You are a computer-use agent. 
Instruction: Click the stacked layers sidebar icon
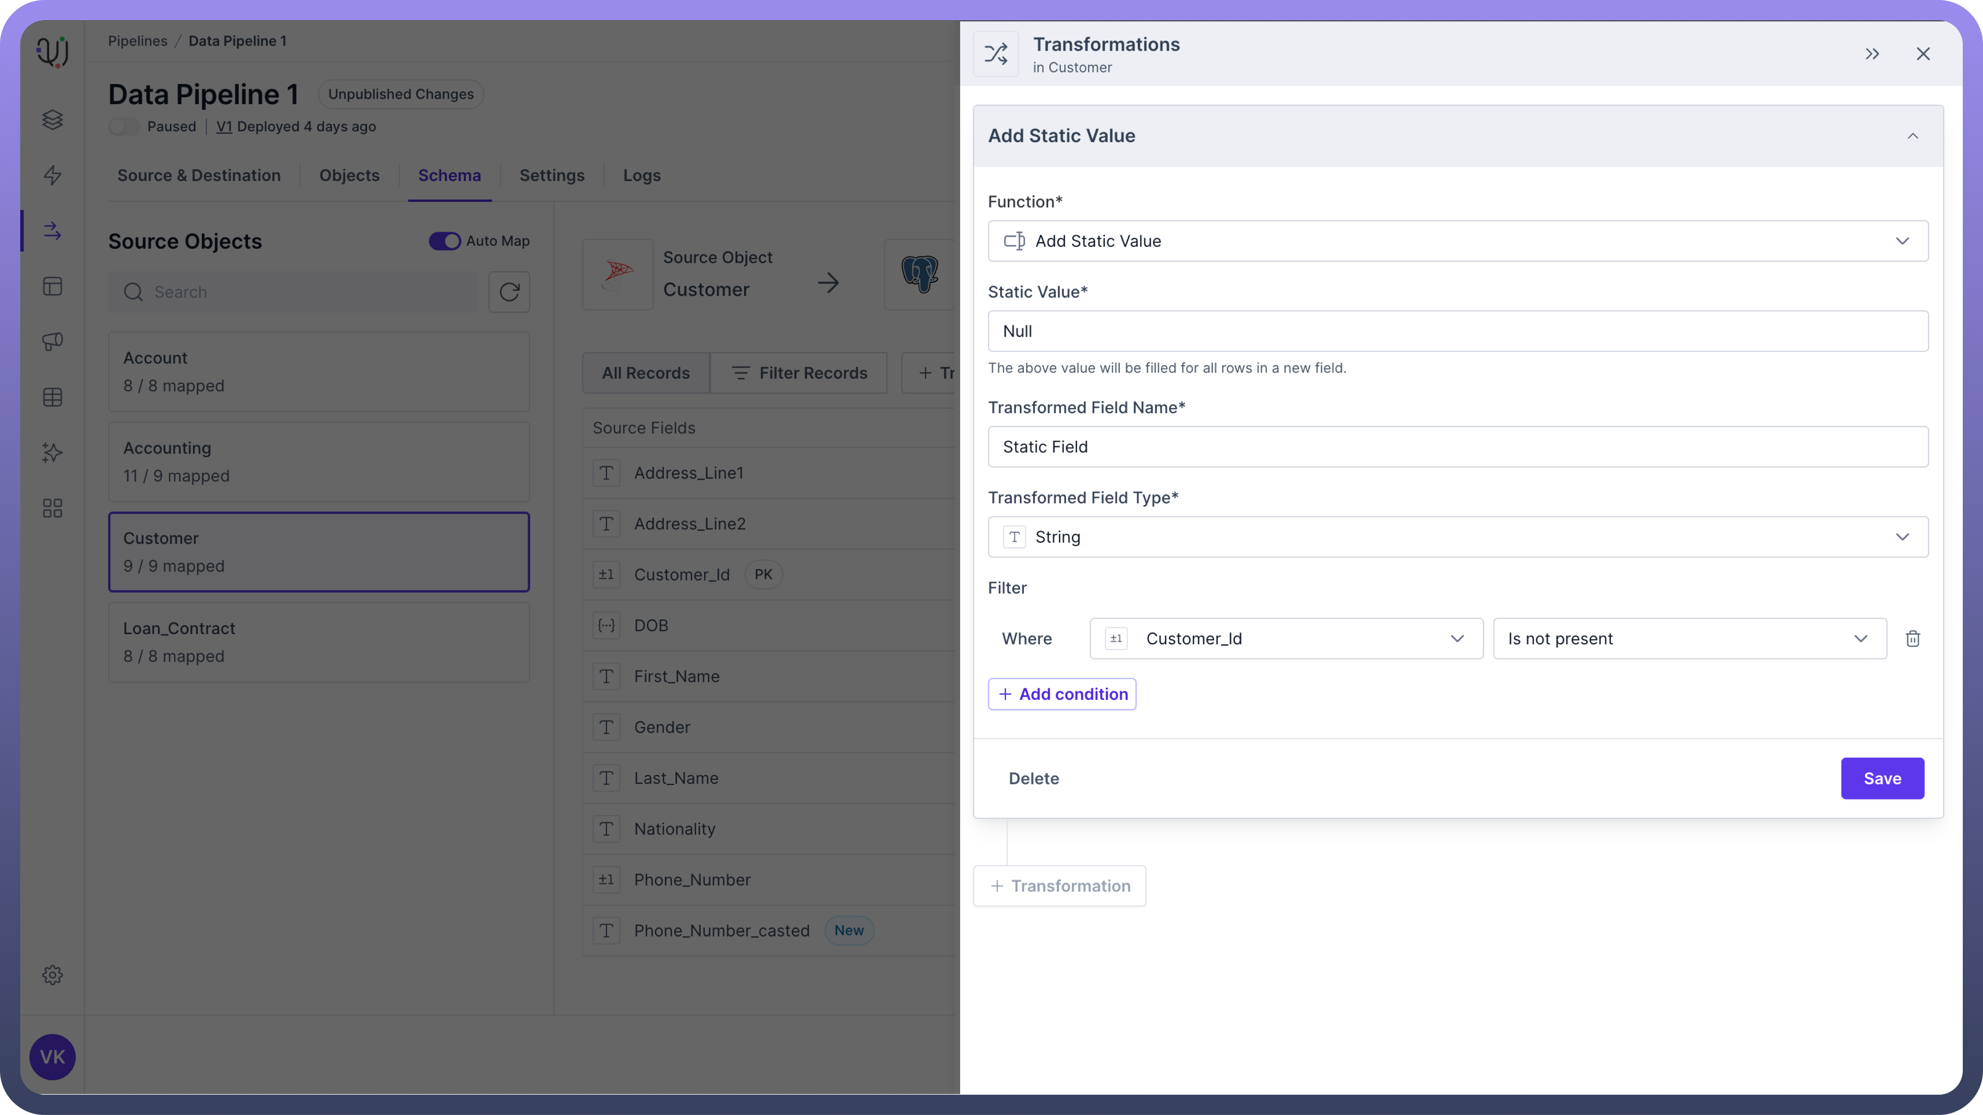(x=52, y=120)
